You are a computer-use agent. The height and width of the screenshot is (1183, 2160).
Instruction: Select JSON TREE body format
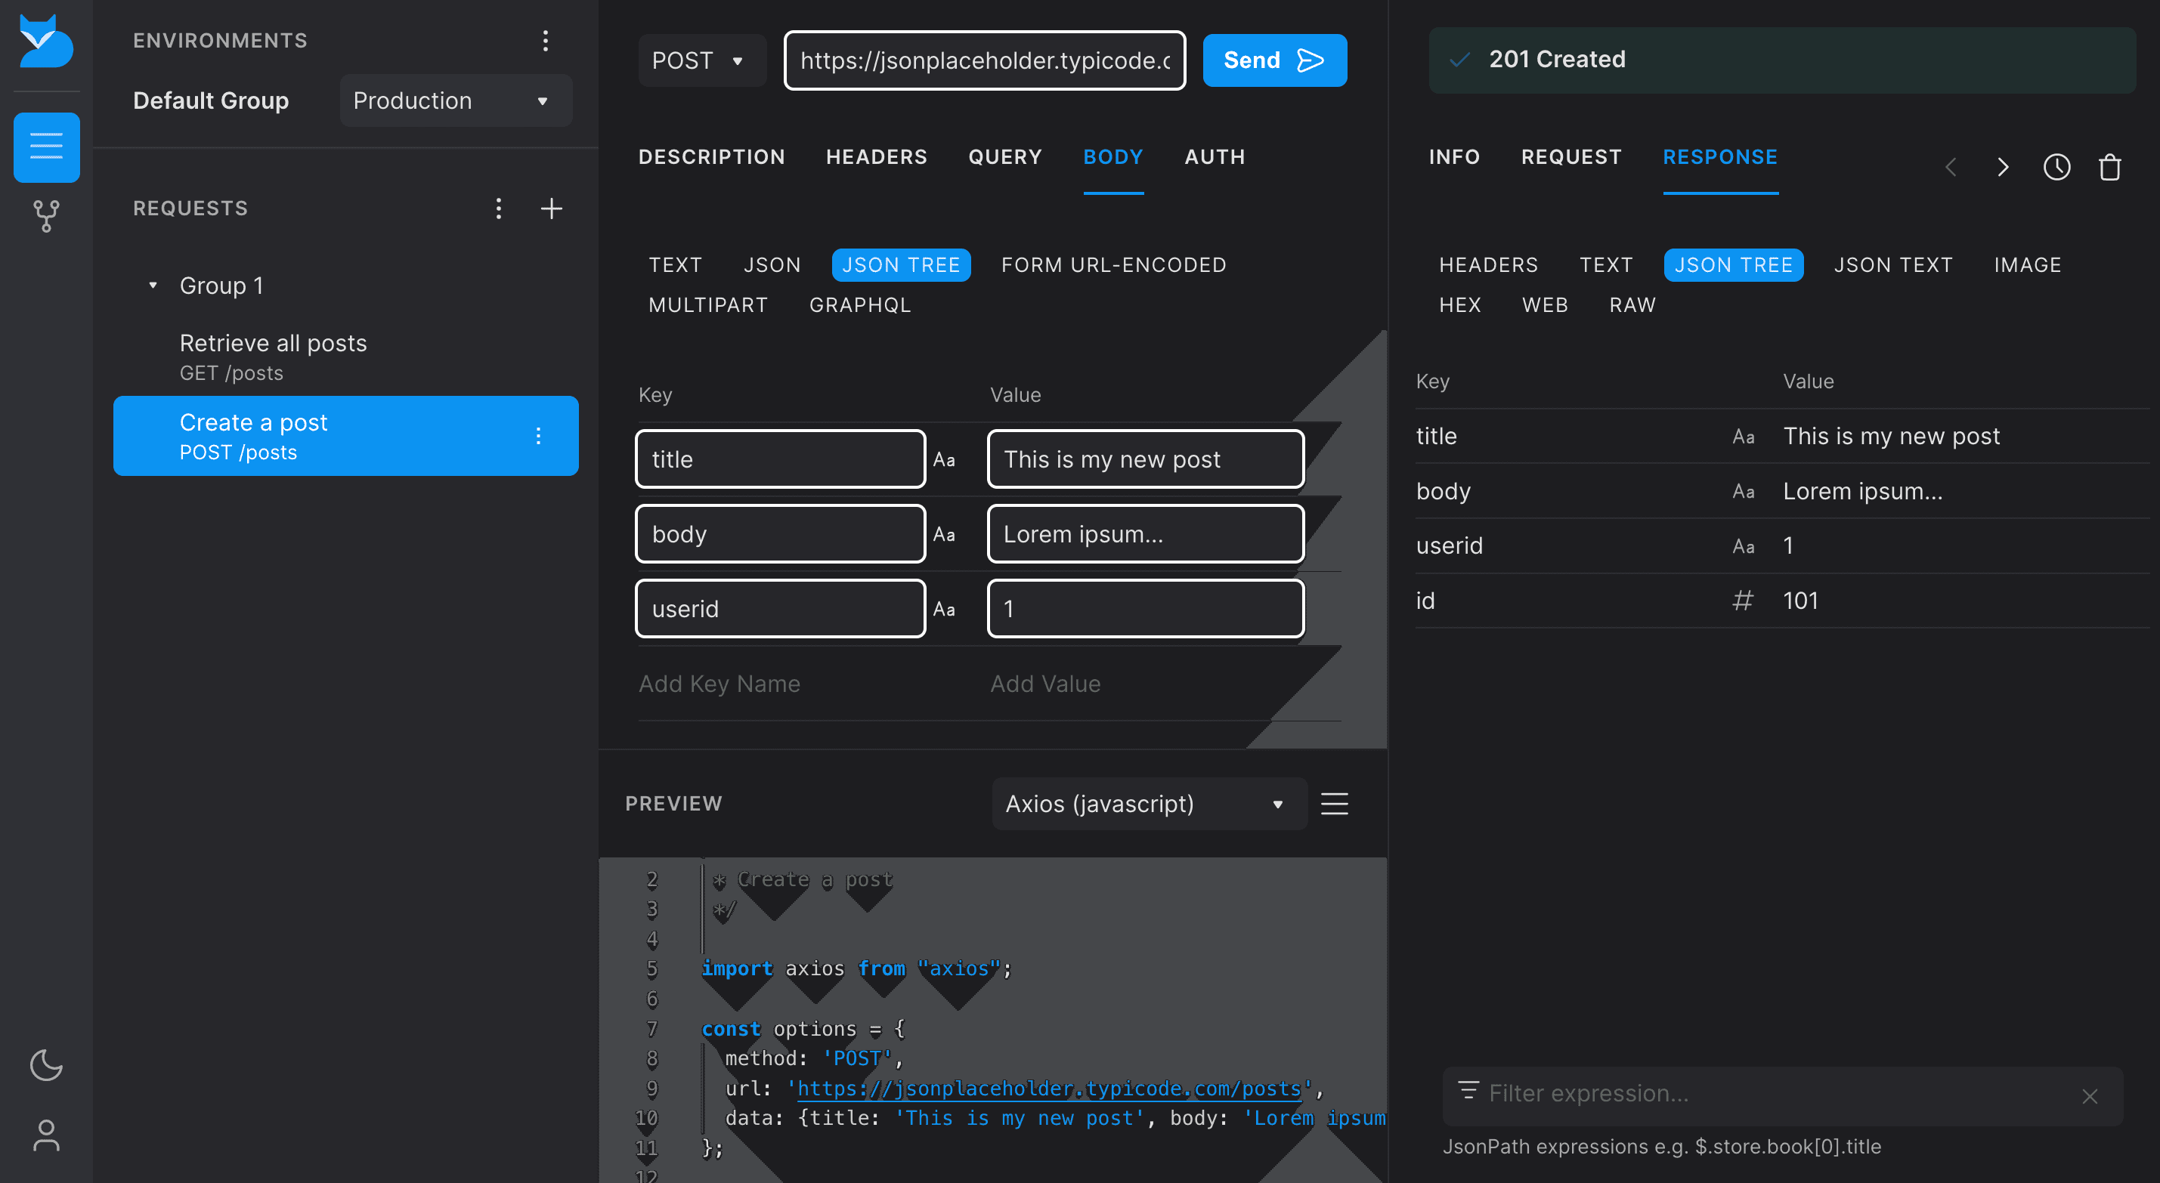(x=901, y=265)
